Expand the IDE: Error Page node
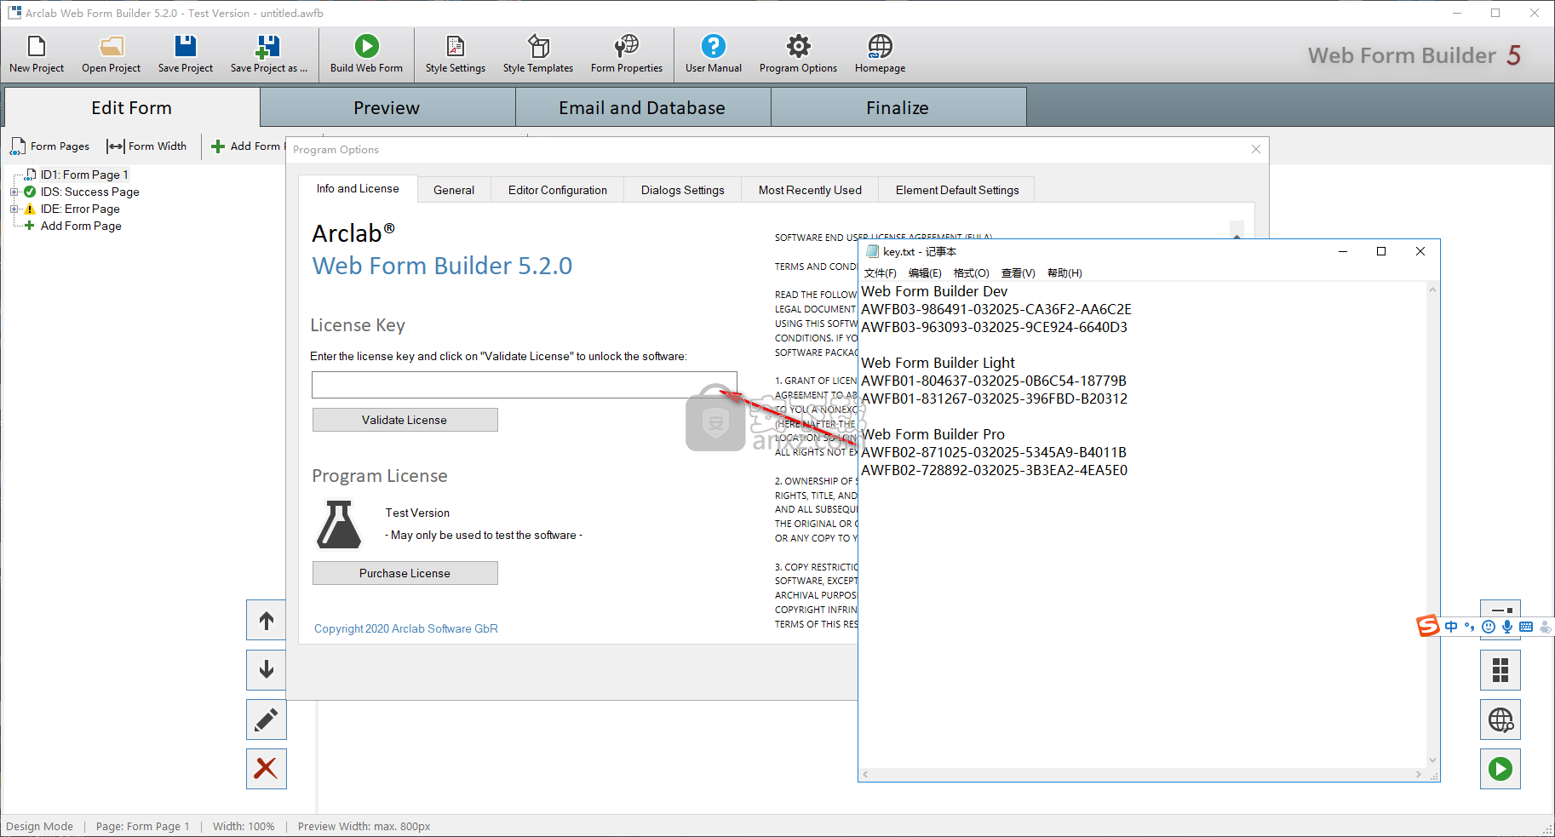The width and height of the screenshot is (1555, 837). coord(14,209)
